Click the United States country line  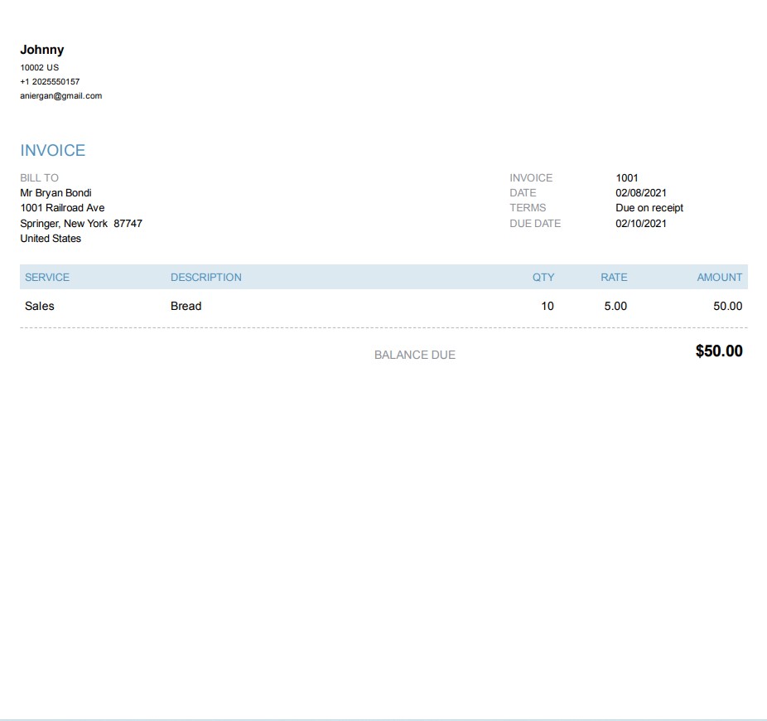[51, 239]
